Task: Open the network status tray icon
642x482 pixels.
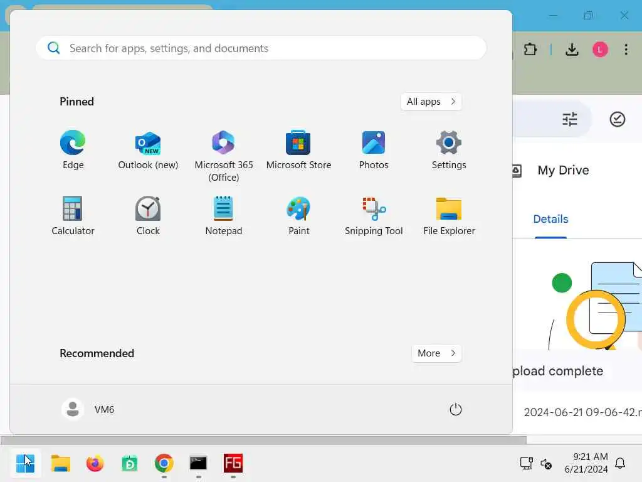Action: pyautogui.click(x=526, y=463)
